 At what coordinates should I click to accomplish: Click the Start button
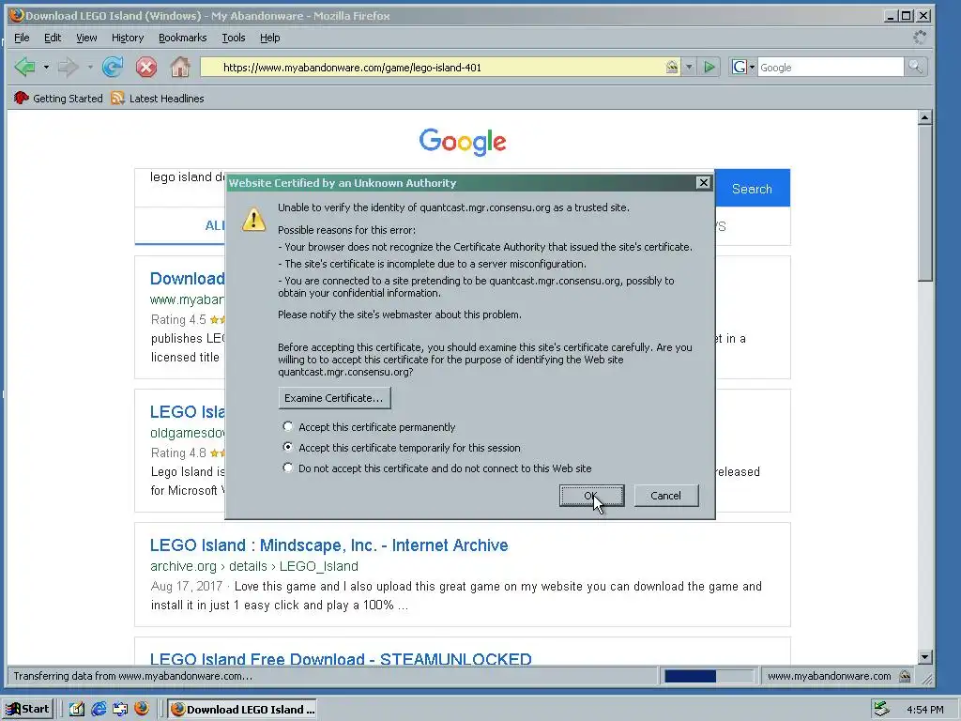[27, 709]
